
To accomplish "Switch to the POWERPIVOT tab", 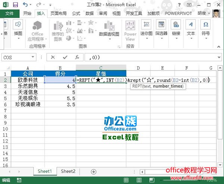I will point(178,13).
